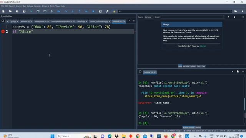Save all open files
Screen dimensions: 246x138
(24, 11)
